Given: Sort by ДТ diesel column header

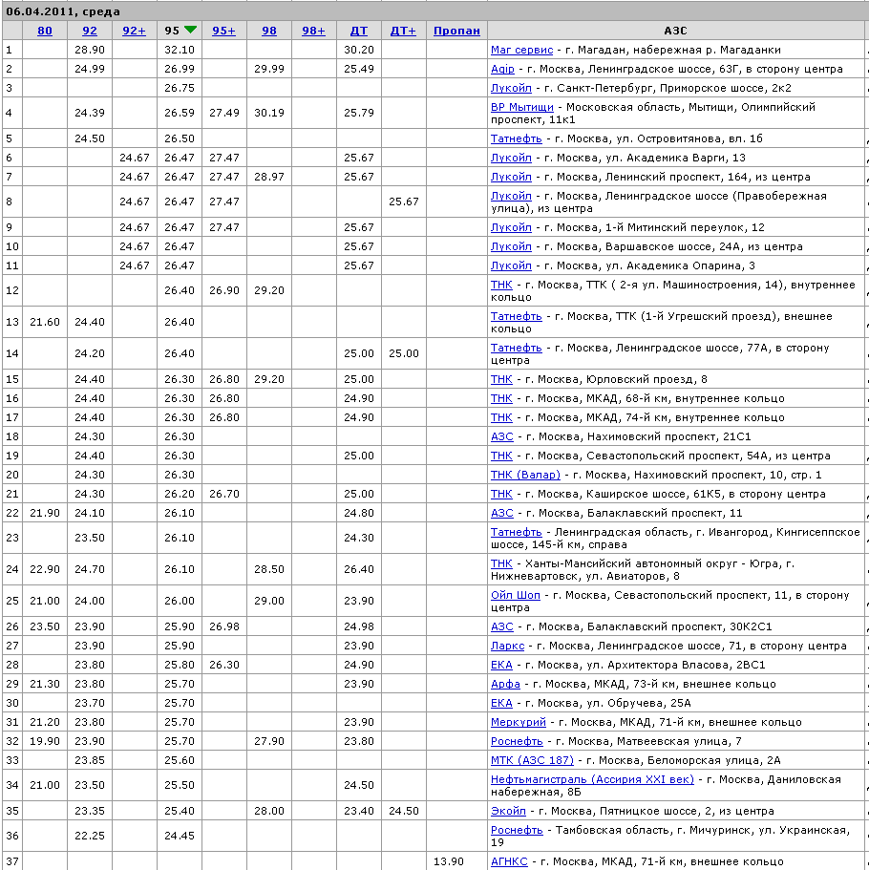Looking at the screenshot, I should coord(358,31).
